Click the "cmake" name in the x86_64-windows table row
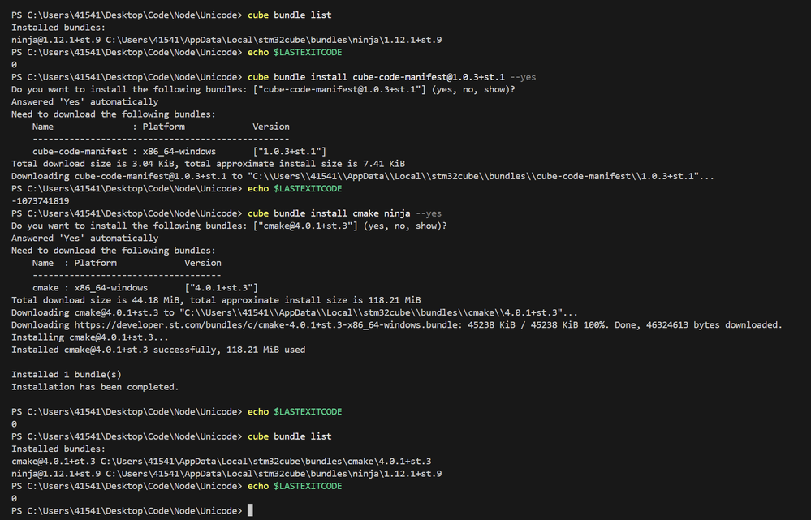The width and height of the screenshot is (811, 520). (x=45, y=288)
